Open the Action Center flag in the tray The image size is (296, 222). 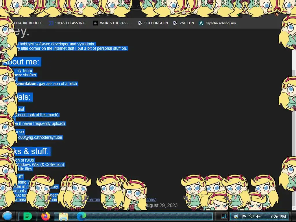click(244, 216)
